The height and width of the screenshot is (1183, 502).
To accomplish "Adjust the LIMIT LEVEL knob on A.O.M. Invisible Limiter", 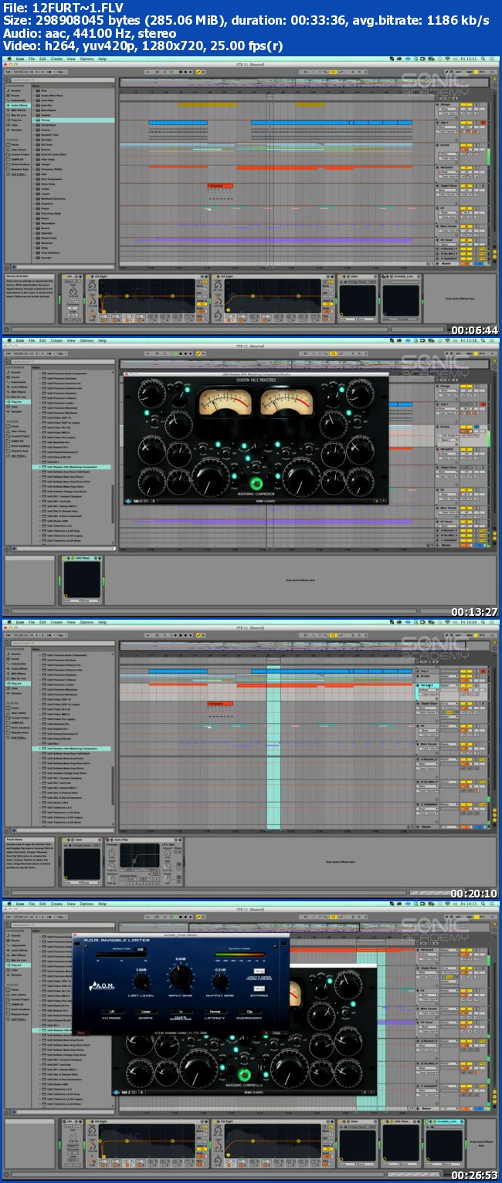I will coord(142,982).
